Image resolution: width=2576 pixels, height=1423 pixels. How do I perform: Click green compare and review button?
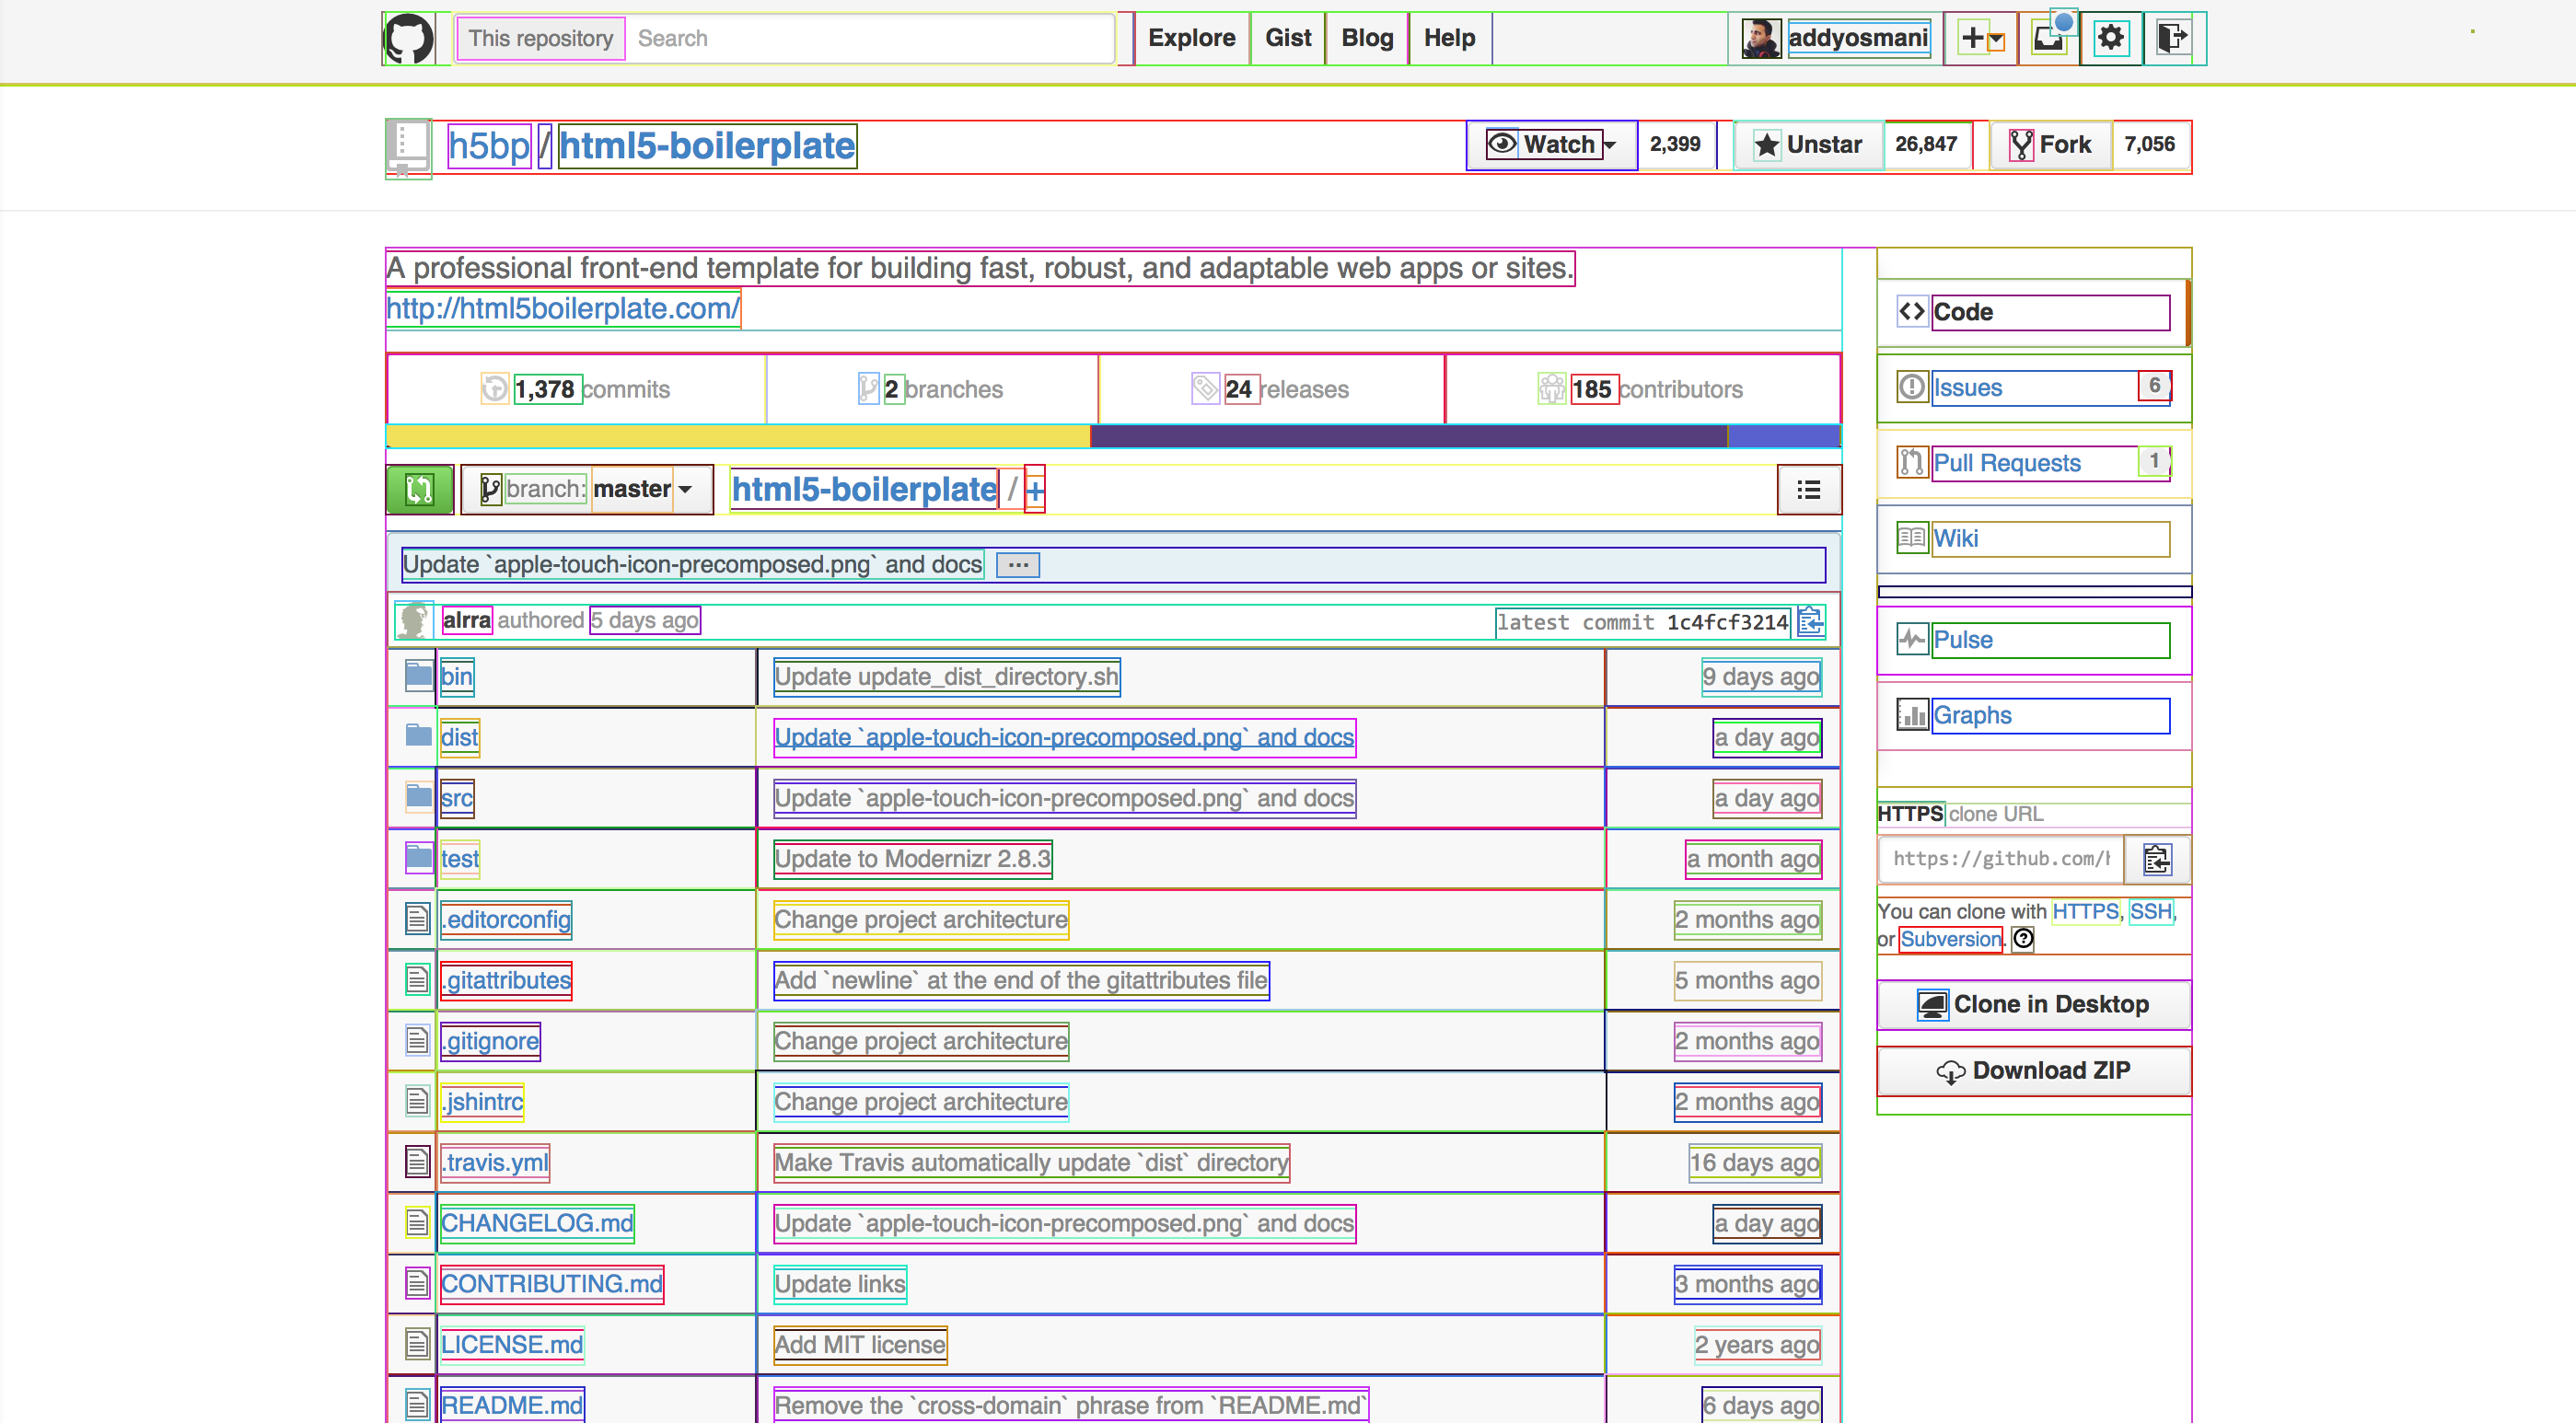pyautogui.click(x=420, y=489)
